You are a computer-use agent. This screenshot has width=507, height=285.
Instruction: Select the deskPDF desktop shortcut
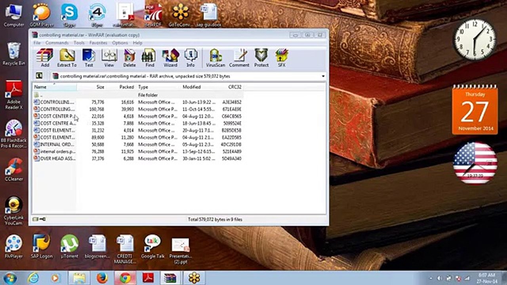click(153, 16)
